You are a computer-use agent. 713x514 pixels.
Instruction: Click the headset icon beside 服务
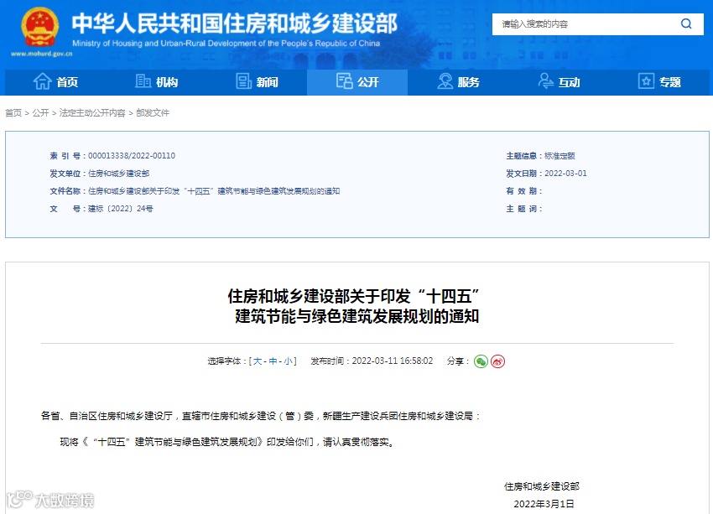(x=445, y=81)
